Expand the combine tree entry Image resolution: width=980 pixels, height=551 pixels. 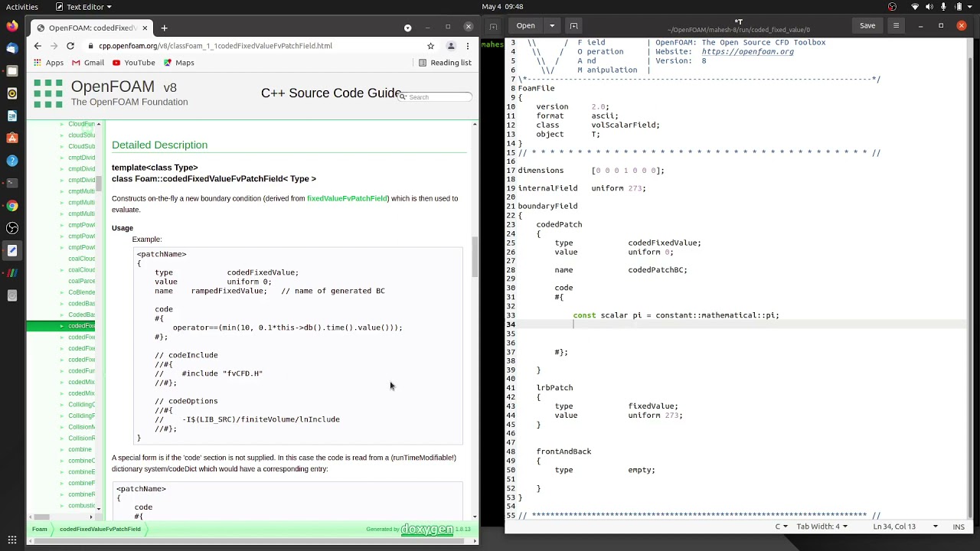[x=62, y=449]
